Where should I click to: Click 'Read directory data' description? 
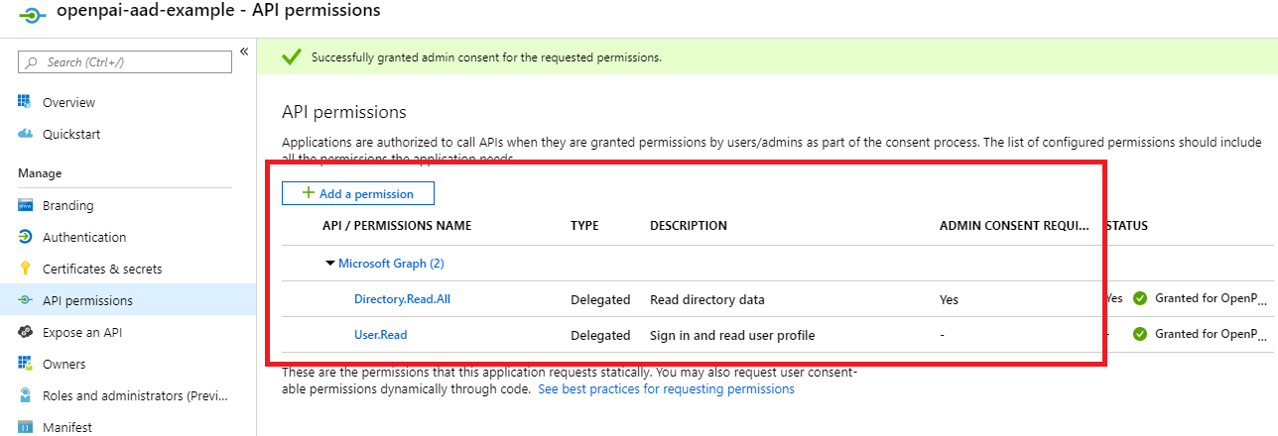click(707, 299)
